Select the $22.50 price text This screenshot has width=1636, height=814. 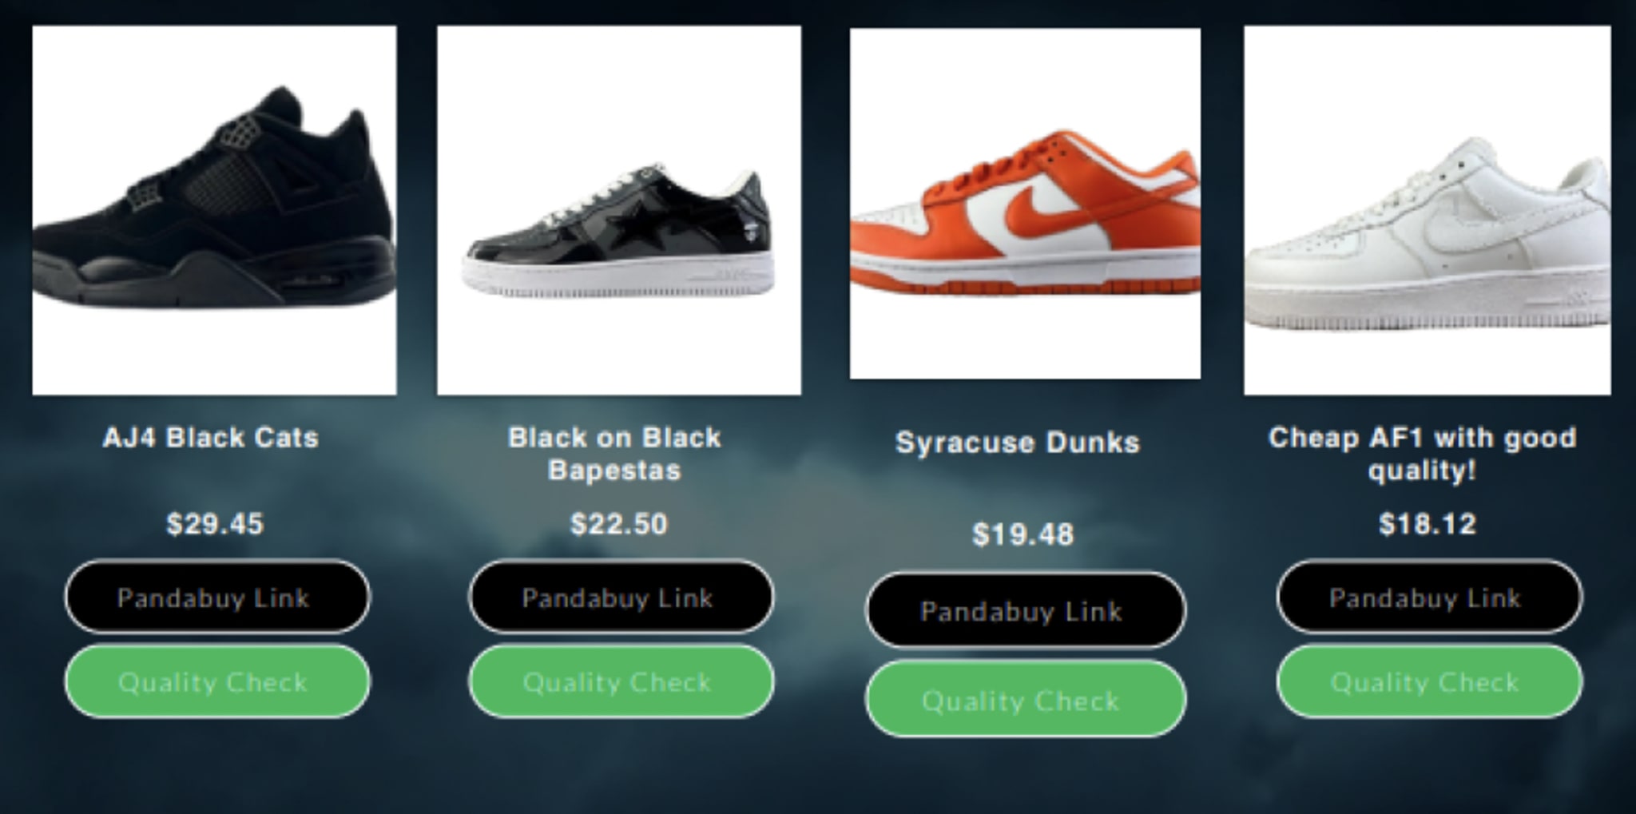[619, 524]
